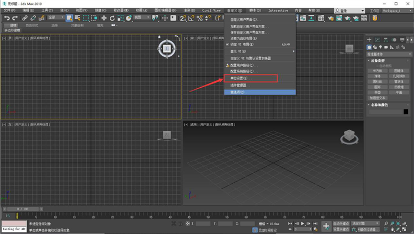Click the 球体 sphere button
The width and height of the screenshot is (414, 234).
pyautogui.click(x=378, y=76)
